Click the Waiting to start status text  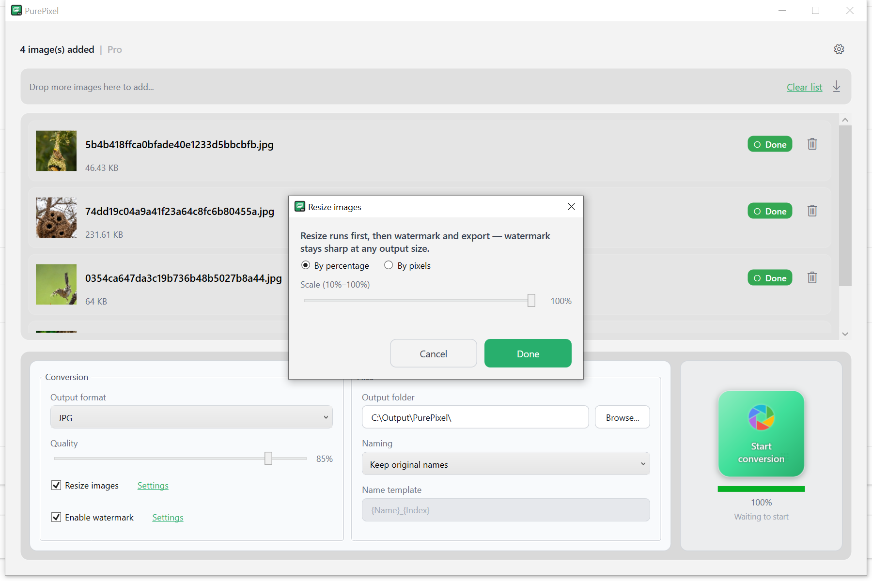(761, 517)
